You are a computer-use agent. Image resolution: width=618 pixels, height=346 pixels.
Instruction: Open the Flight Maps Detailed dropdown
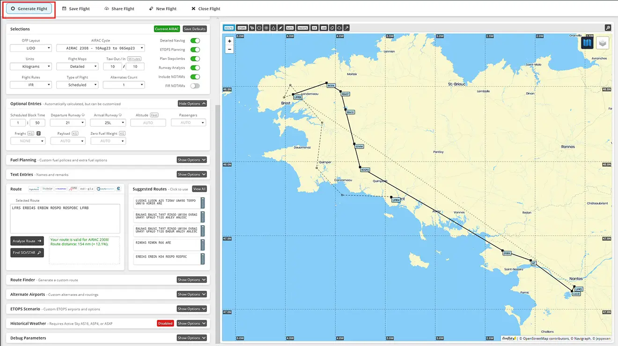pos(77,66)
